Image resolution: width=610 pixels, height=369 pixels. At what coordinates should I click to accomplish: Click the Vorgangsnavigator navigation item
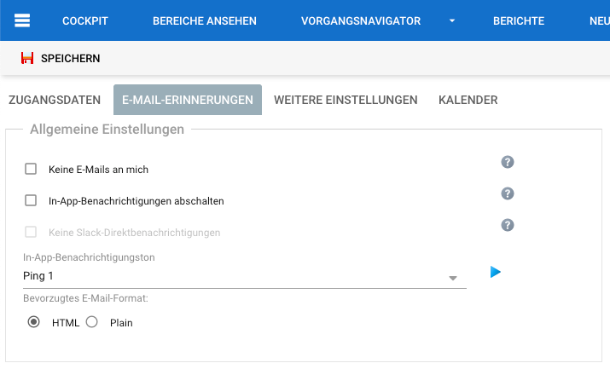click(361, 21)
